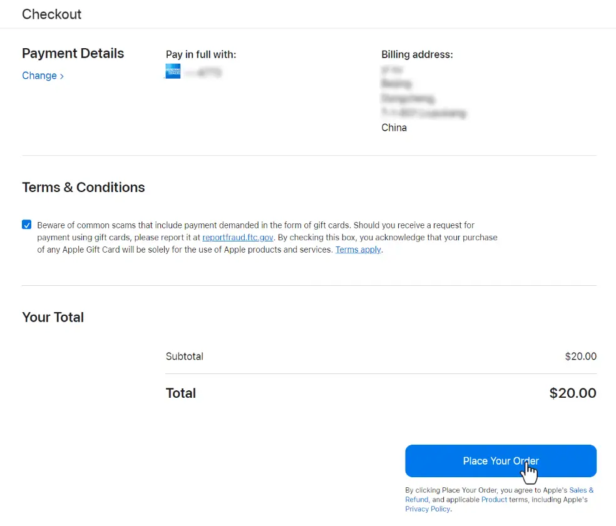Click the blurred card number text

[x=203, y=72]
